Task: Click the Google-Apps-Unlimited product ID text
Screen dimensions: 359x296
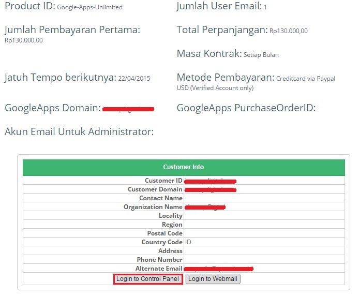Action: point(89,8)
